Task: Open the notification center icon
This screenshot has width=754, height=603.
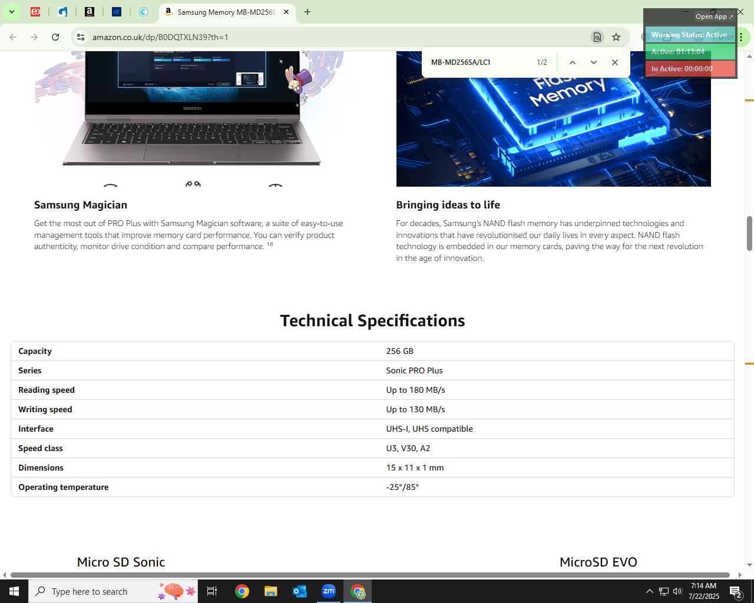Action: (x=736, y=591)
